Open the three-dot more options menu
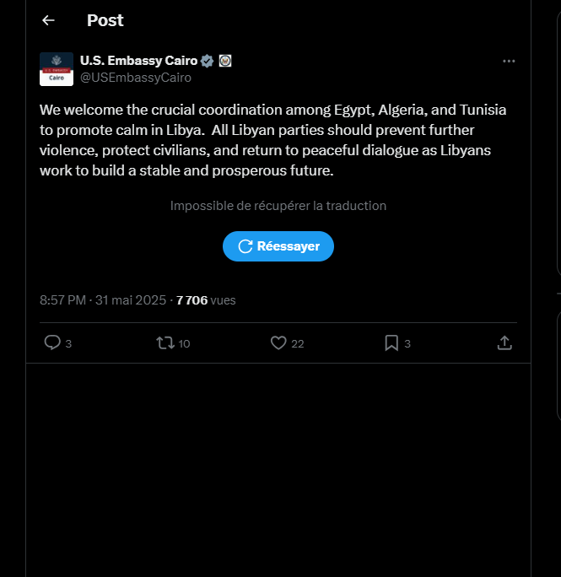Image resolution: width=561 pixels, height=577 pixels. tap(509, 62)
